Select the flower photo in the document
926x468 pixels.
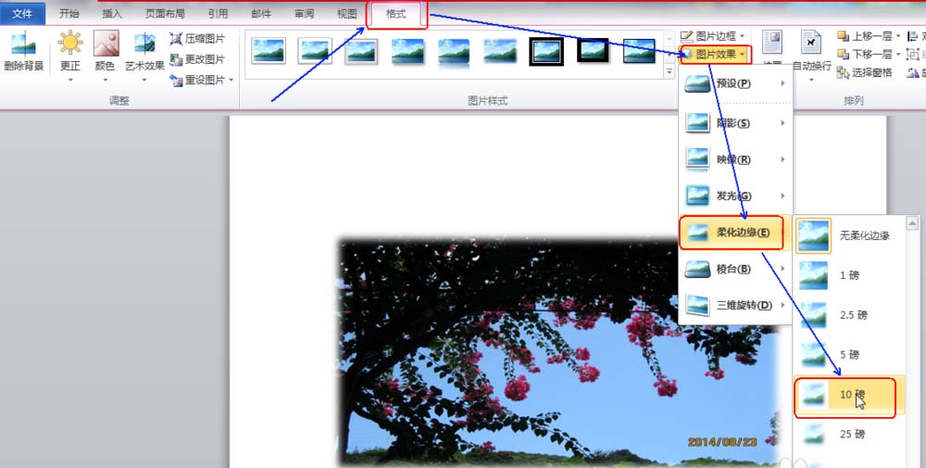[558, 353]
